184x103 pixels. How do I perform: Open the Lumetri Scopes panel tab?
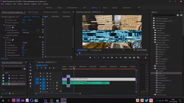pyautogui.click(x=33, y=12)
